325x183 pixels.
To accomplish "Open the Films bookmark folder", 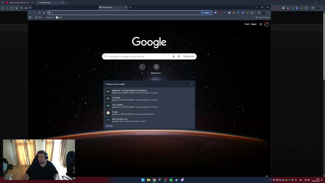I will (x=38, y=17).
